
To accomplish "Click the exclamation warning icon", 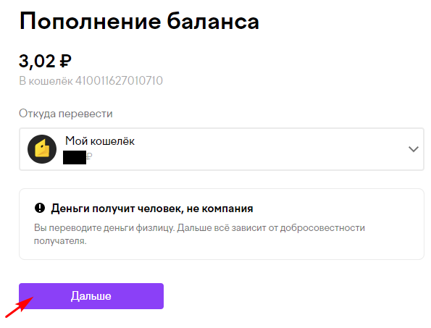I will (x=40, y=208).
